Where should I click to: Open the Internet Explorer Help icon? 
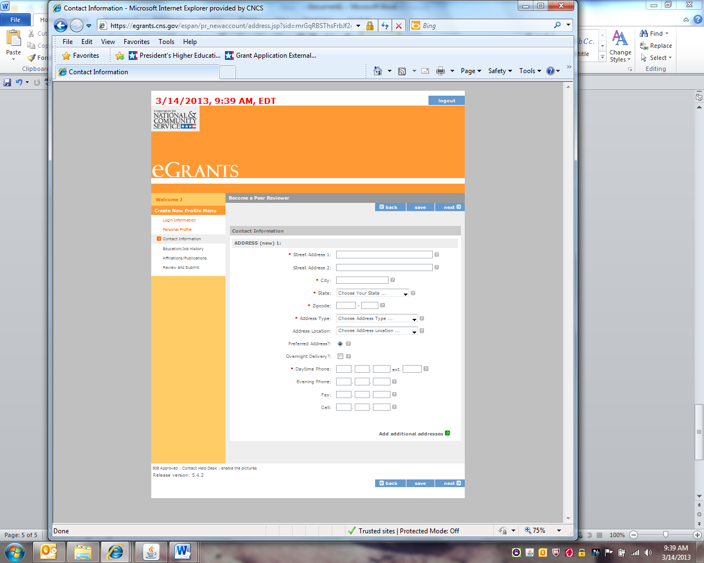click(x=551, y=71)
